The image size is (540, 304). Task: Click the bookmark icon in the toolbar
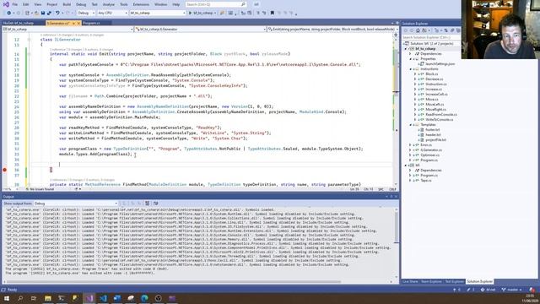coord(272,13)
